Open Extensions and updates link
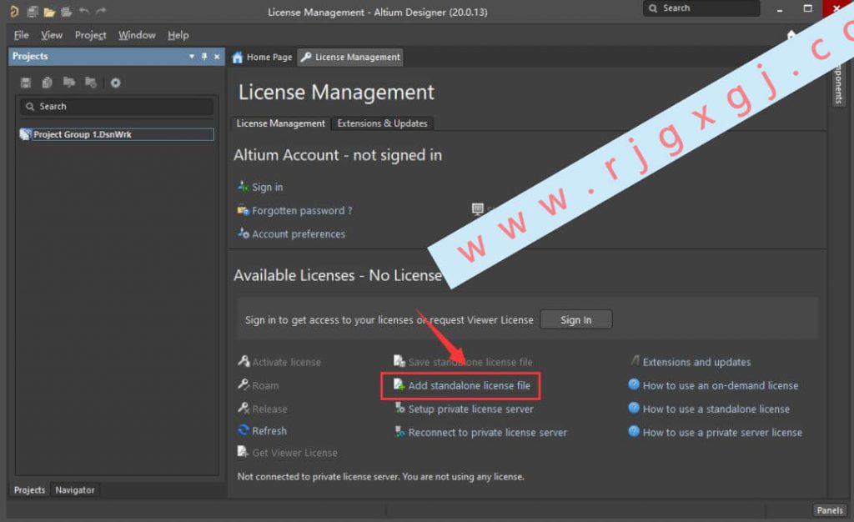Image resolution: width=854 pixels, height=522 pixels. (x=690, y=362)
